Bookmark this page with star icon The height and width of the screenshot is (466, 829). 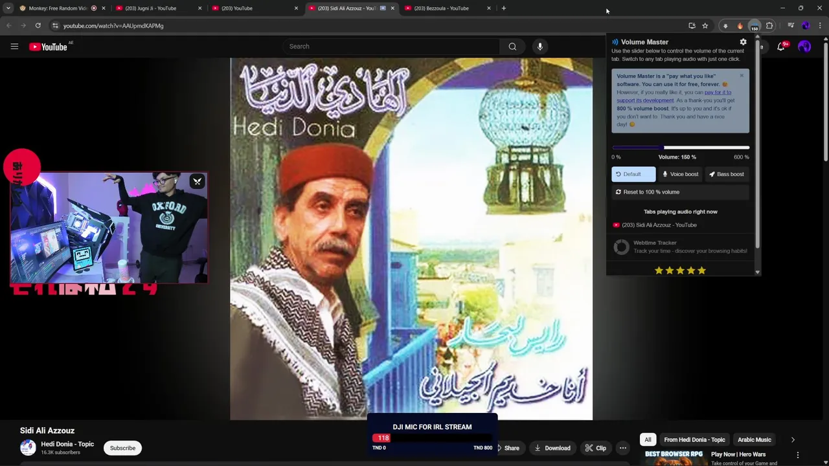(705, 26)
